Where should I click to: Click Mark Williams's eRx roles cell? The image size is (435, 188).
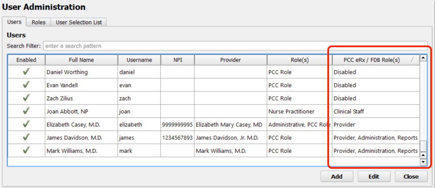click(376, 150)
